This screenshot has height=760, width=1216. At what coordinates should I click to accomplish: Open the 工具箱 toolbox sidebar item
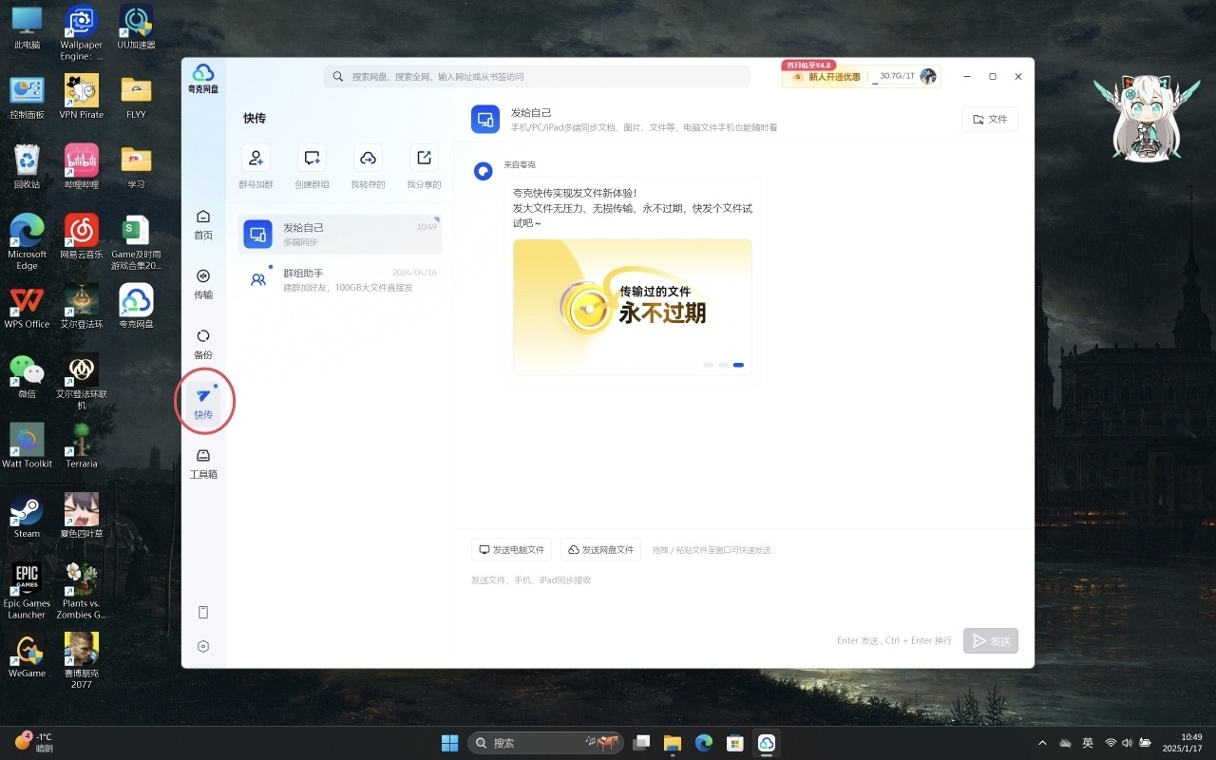(x=203, y=464)
